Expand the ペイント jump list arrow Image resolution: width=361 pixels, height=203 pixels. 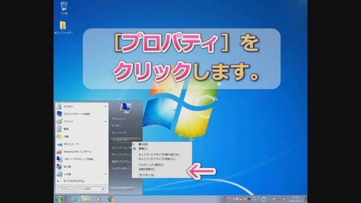coord(105,121)
